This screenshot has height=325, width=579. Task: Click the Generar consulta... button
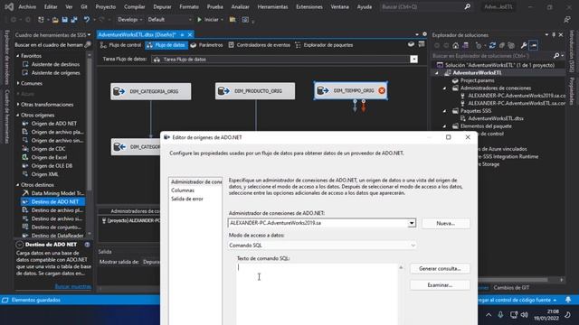[x=440, y=269]
